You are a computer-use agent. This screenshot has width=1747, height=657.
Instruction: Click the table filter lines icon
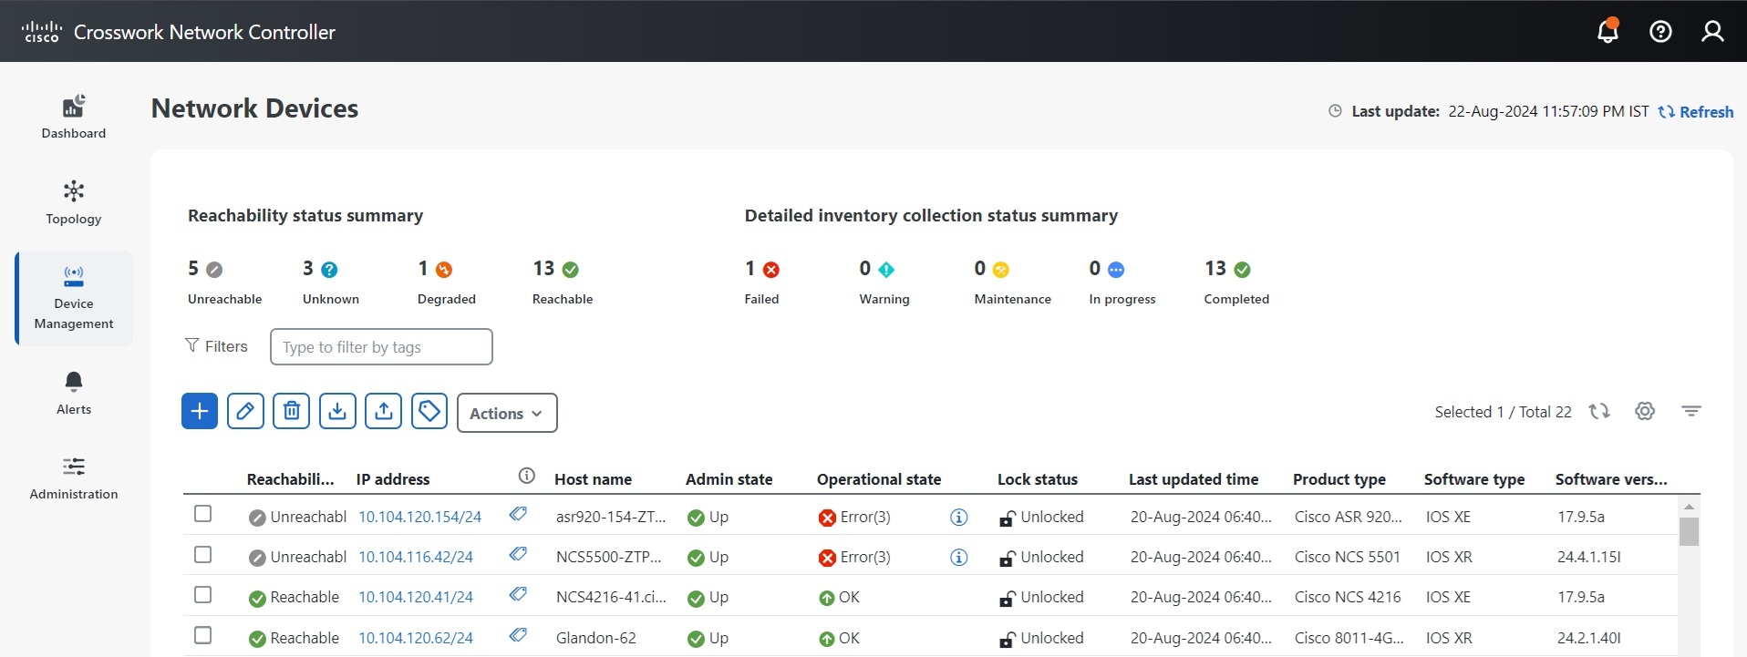click(x=1691, y=411)
